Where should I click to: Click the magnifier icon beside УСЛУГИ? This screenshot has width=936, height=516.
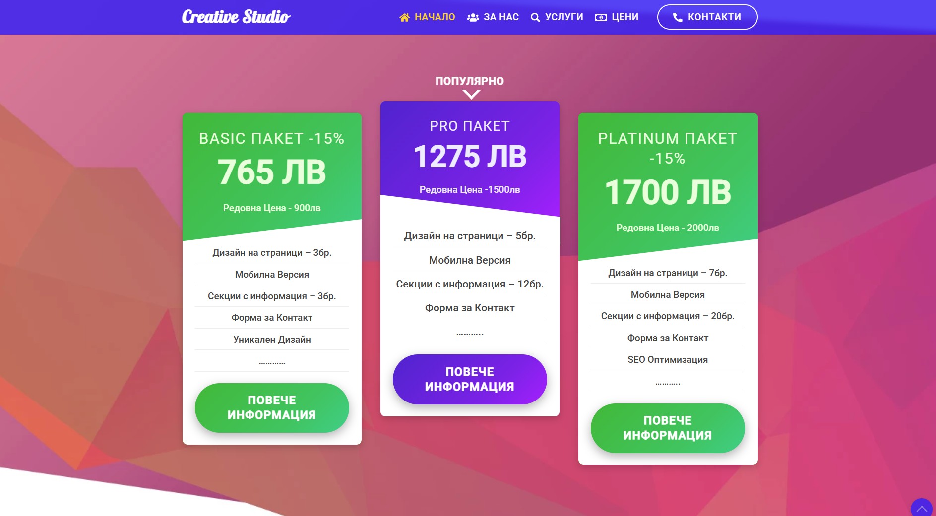[x=535, y=18]
